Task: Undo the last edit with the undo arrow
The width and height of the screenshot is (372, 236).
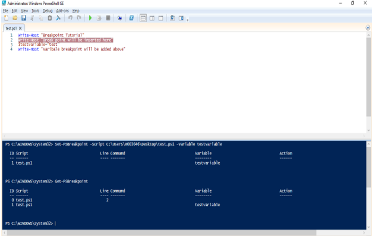Action: click(x=70, y=18)
